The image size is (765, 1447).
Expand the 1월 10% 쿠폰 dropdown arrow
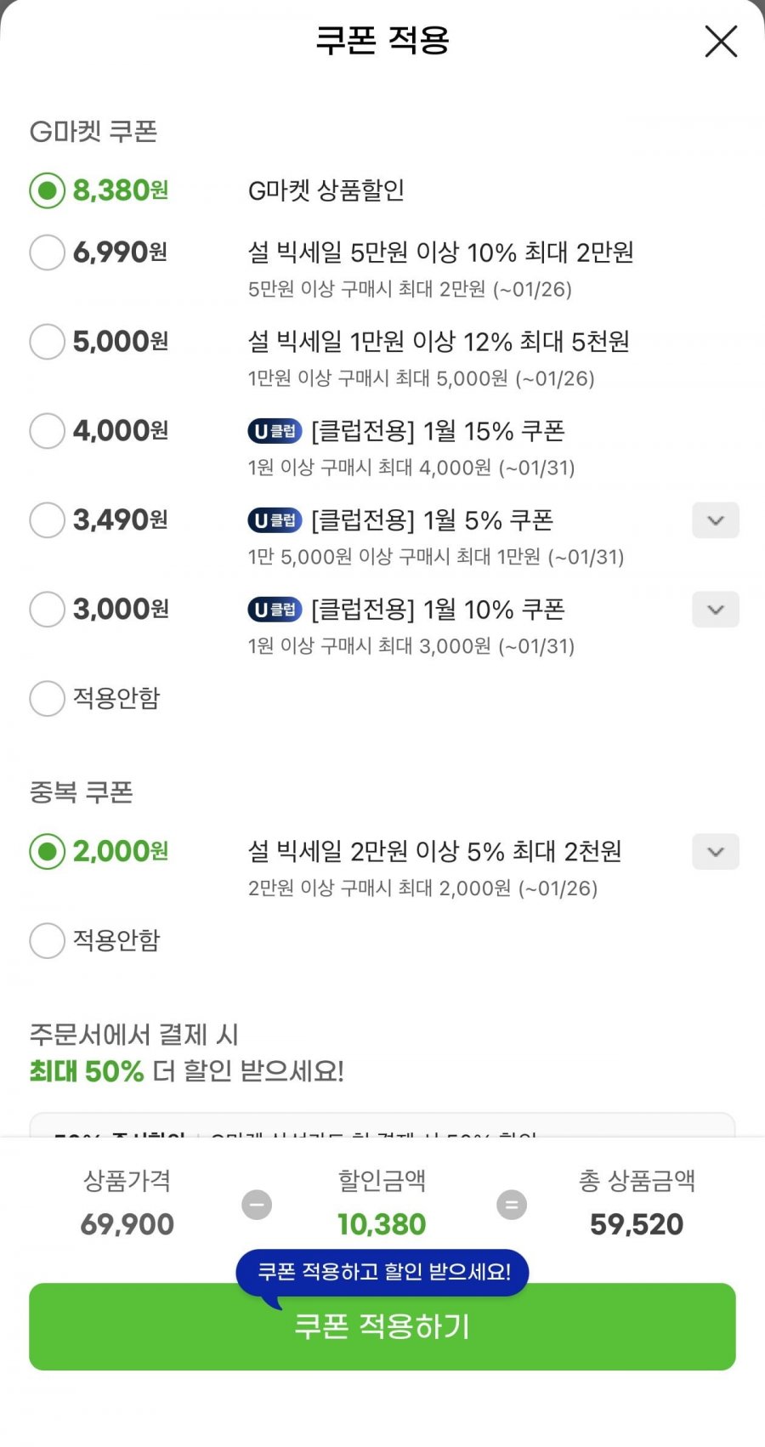point(716,610)
